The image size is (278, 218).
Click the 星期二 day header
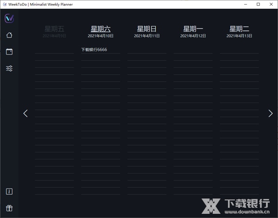coord(240,29)
